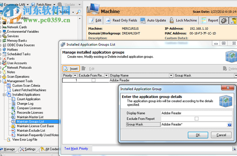Toggle Exclude checkbox in Adobe Reader row
Screen dimensions: 237x156
[93, 80]
